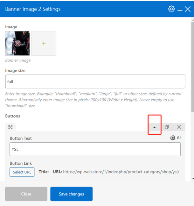194x206 pixels.
Task: Click the drag-move handle icon in Buttons
Action: [11, 127]
